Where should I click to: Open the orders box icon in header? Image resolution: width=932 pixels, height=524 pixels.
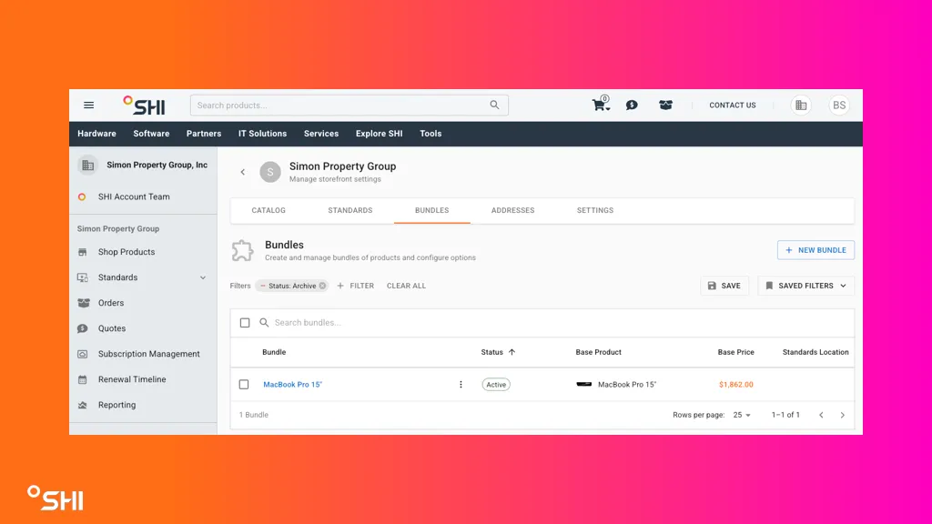click(x=665, y=106)
